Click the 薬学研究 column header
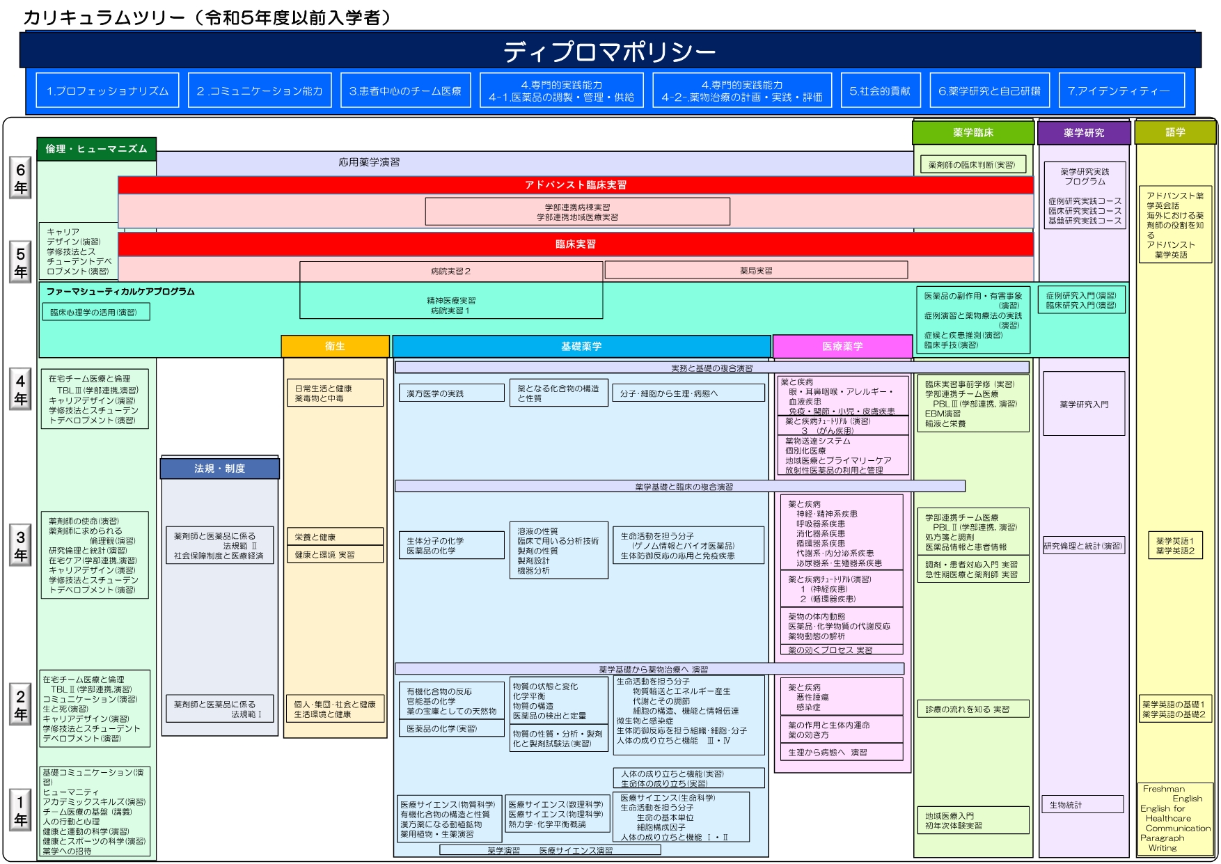The width and height of the screenshot is (1221, 864). (1084, 132)
